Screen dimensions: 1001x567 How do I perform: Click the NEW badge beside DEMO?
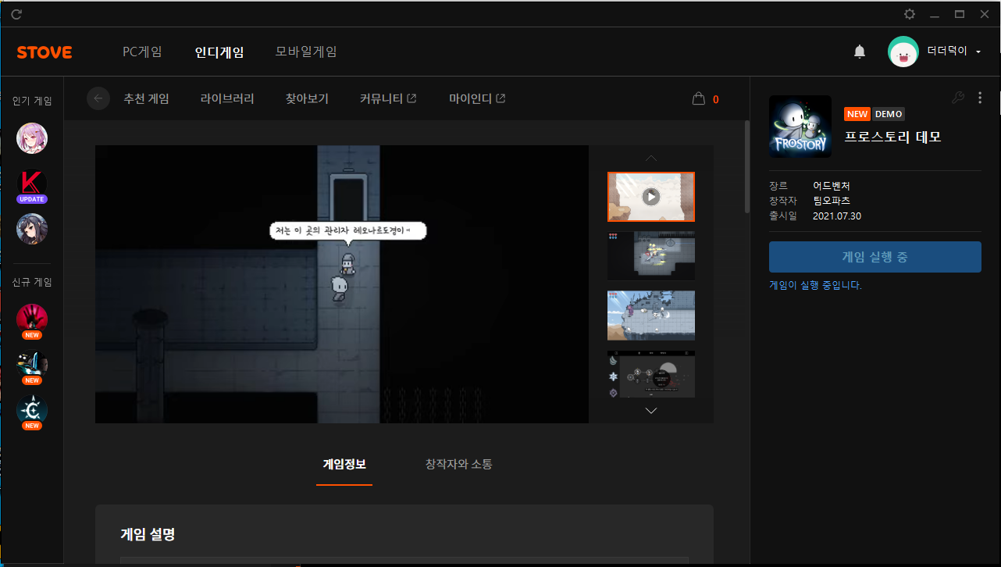(x=857, y=114)
